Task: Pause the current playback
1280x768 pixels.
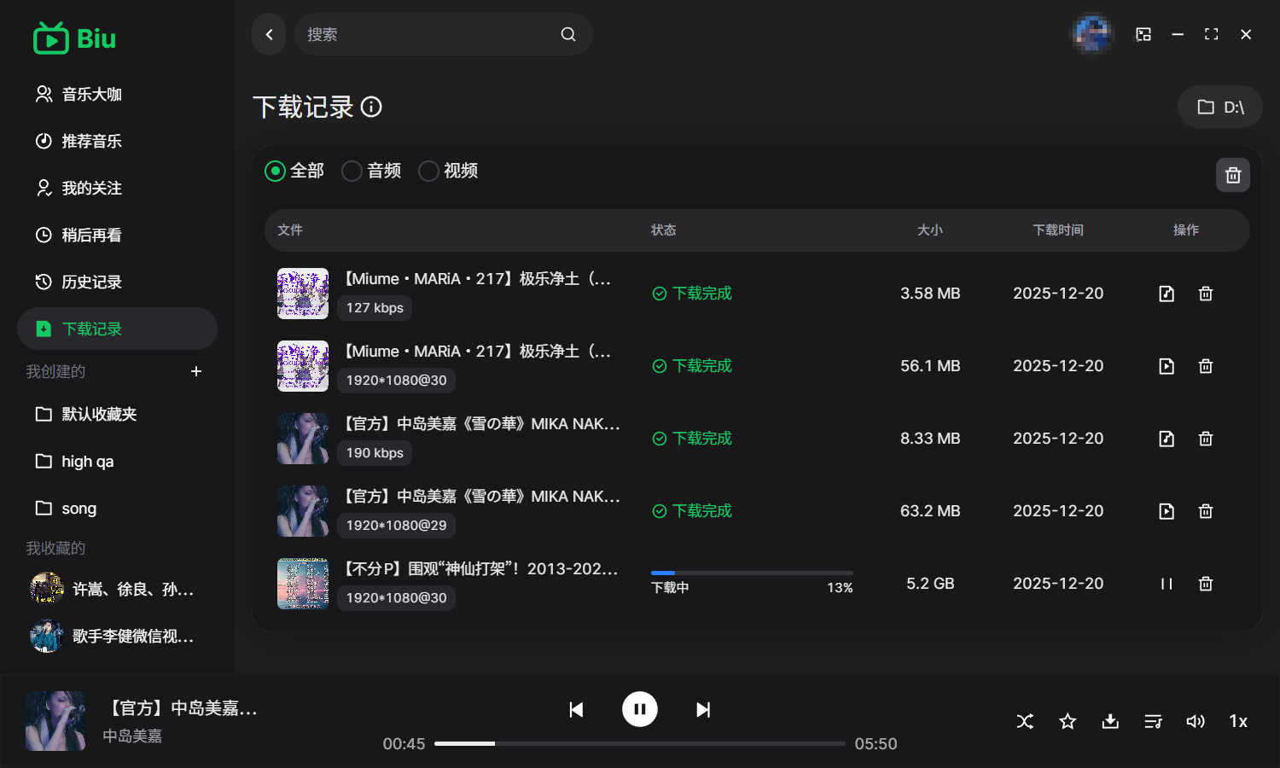Action: click(640, 709)
